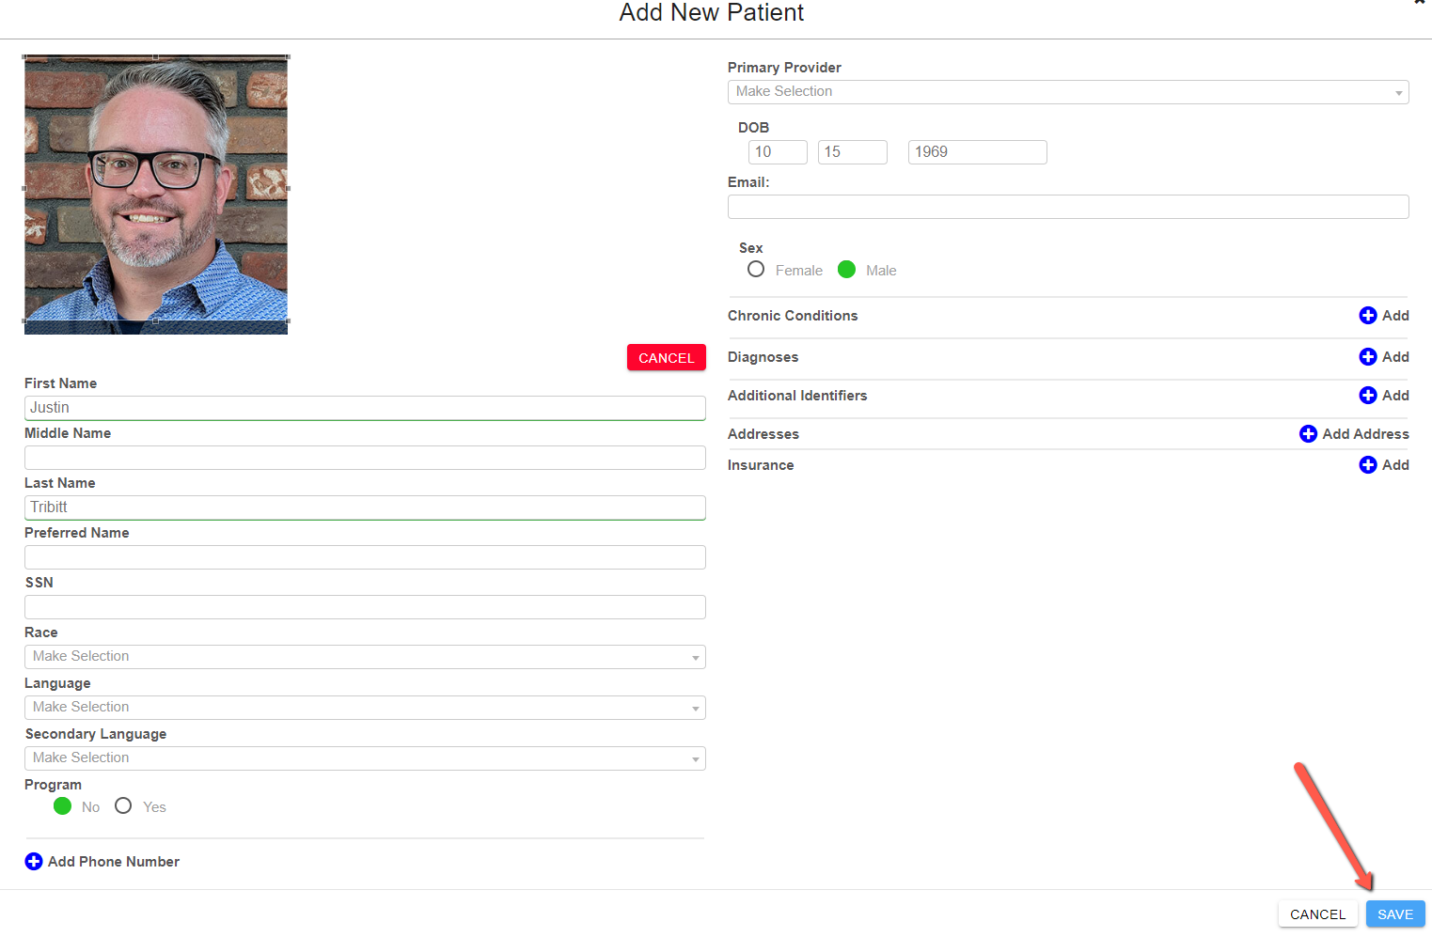
Task: Click the Insurance plus icon
Action: click(1368, 465)
